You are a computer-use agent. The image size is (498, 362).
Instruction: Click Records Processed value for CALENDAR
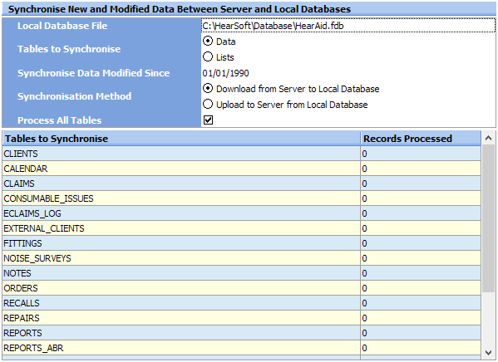point(421,169)
